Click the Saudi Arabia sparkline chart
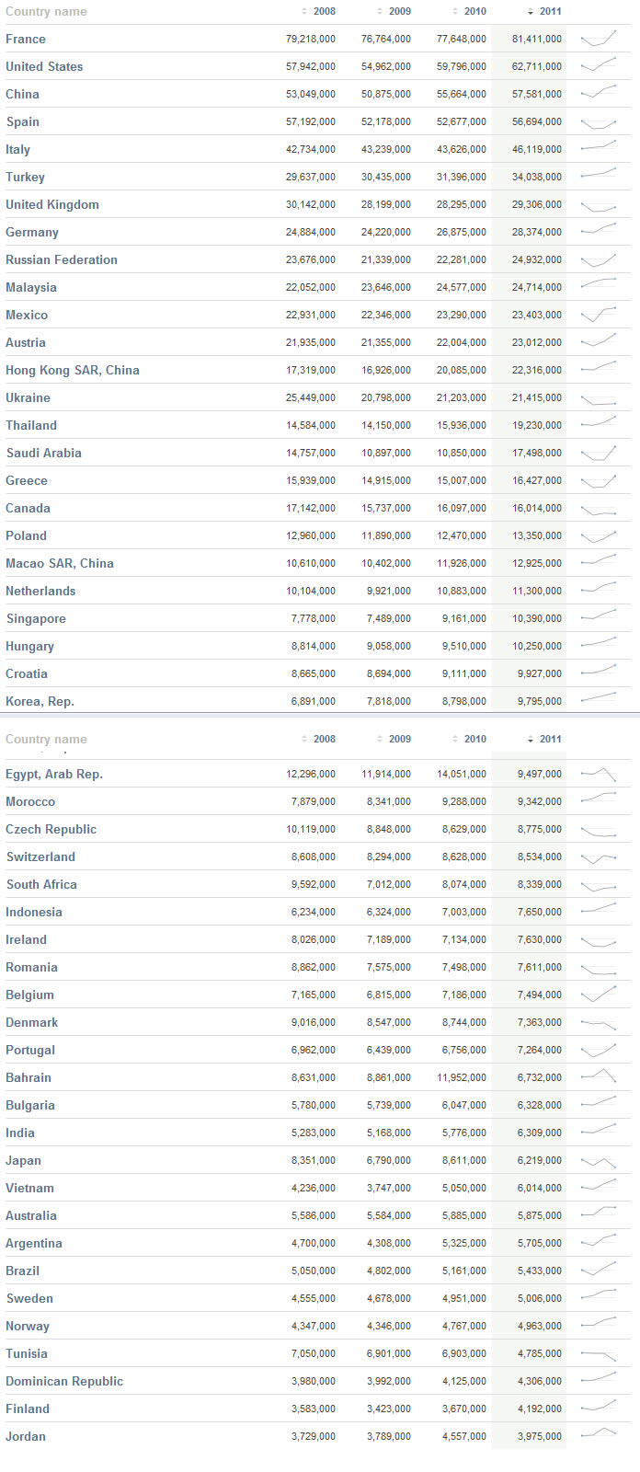This screenshot has width=640, height=1472. [599, 453]
